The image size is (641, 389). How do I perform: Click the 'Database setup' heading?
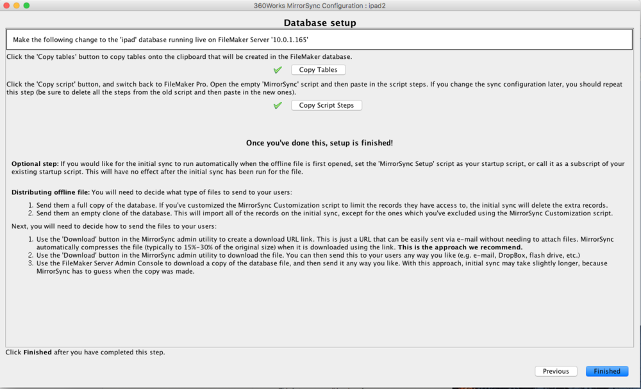[x=320, y=23]
